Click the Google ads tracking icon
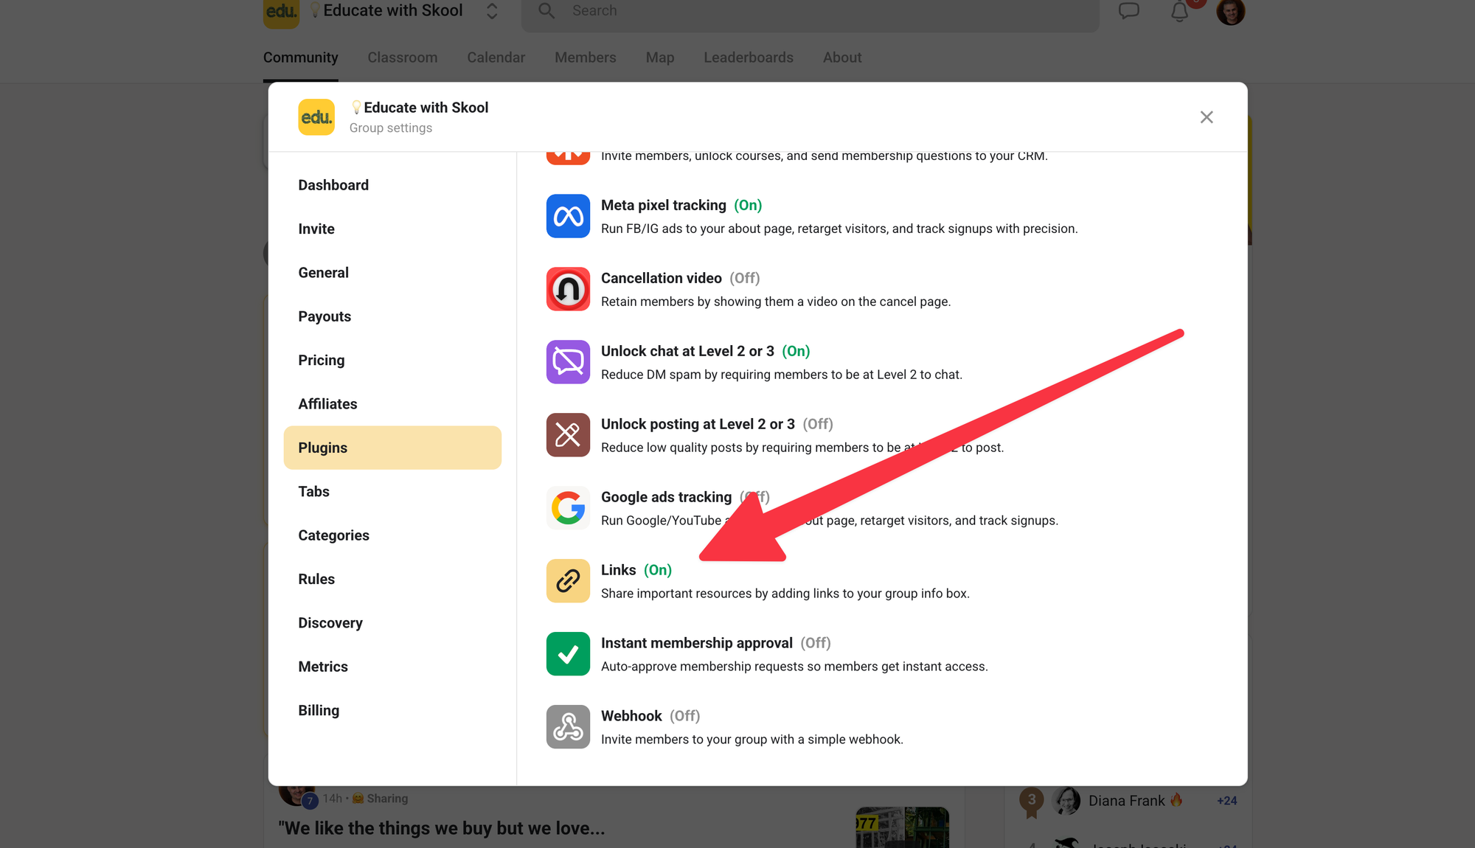The height and width of the screenshot is (848, 1475). pyautogui.click(x=568, y=508)
